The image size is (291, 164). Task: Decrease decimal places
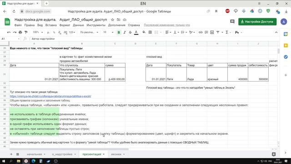60,32
